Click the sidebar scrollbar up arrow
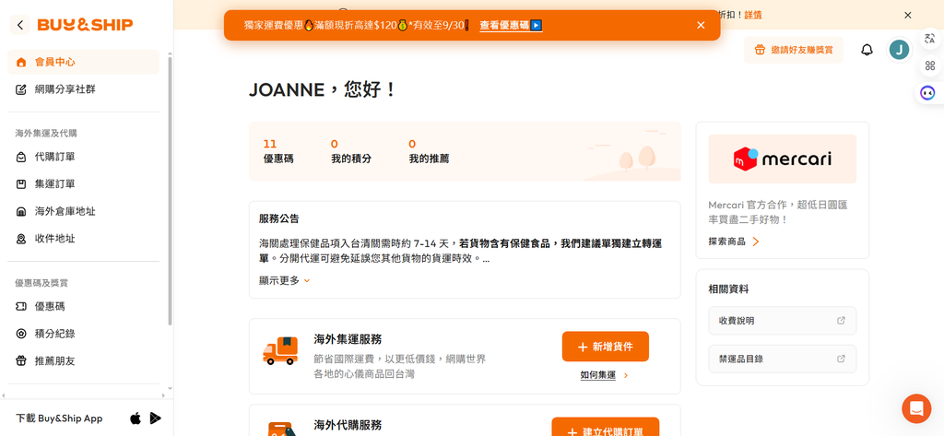 click(170, 53)
